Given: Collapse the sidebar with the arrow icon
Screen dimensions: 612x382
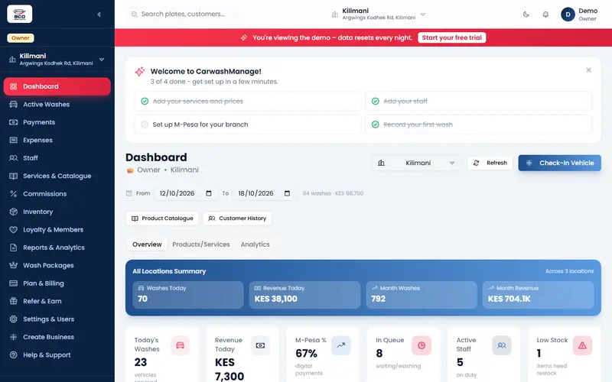Looking at the screenshot, I should point(99,15).
